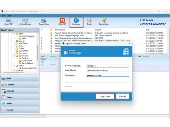
Task: Select the Local Failures folder
Action: [x=27, y=61]
